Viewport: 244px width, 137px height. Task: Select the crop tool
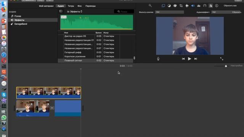[181, 6]
